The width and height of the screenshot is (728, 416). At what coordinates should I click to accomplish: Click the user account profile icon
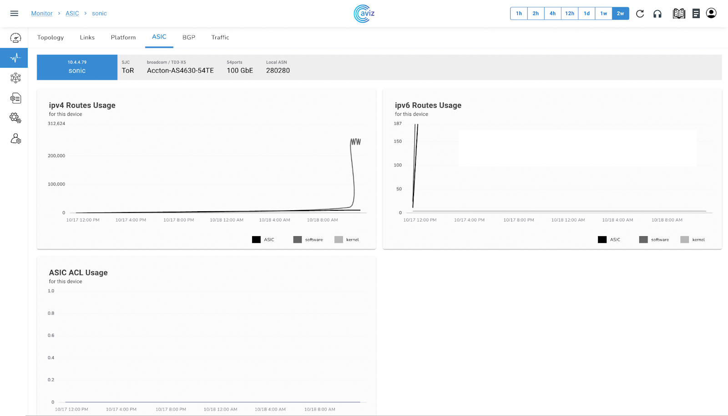coord(711,13)
